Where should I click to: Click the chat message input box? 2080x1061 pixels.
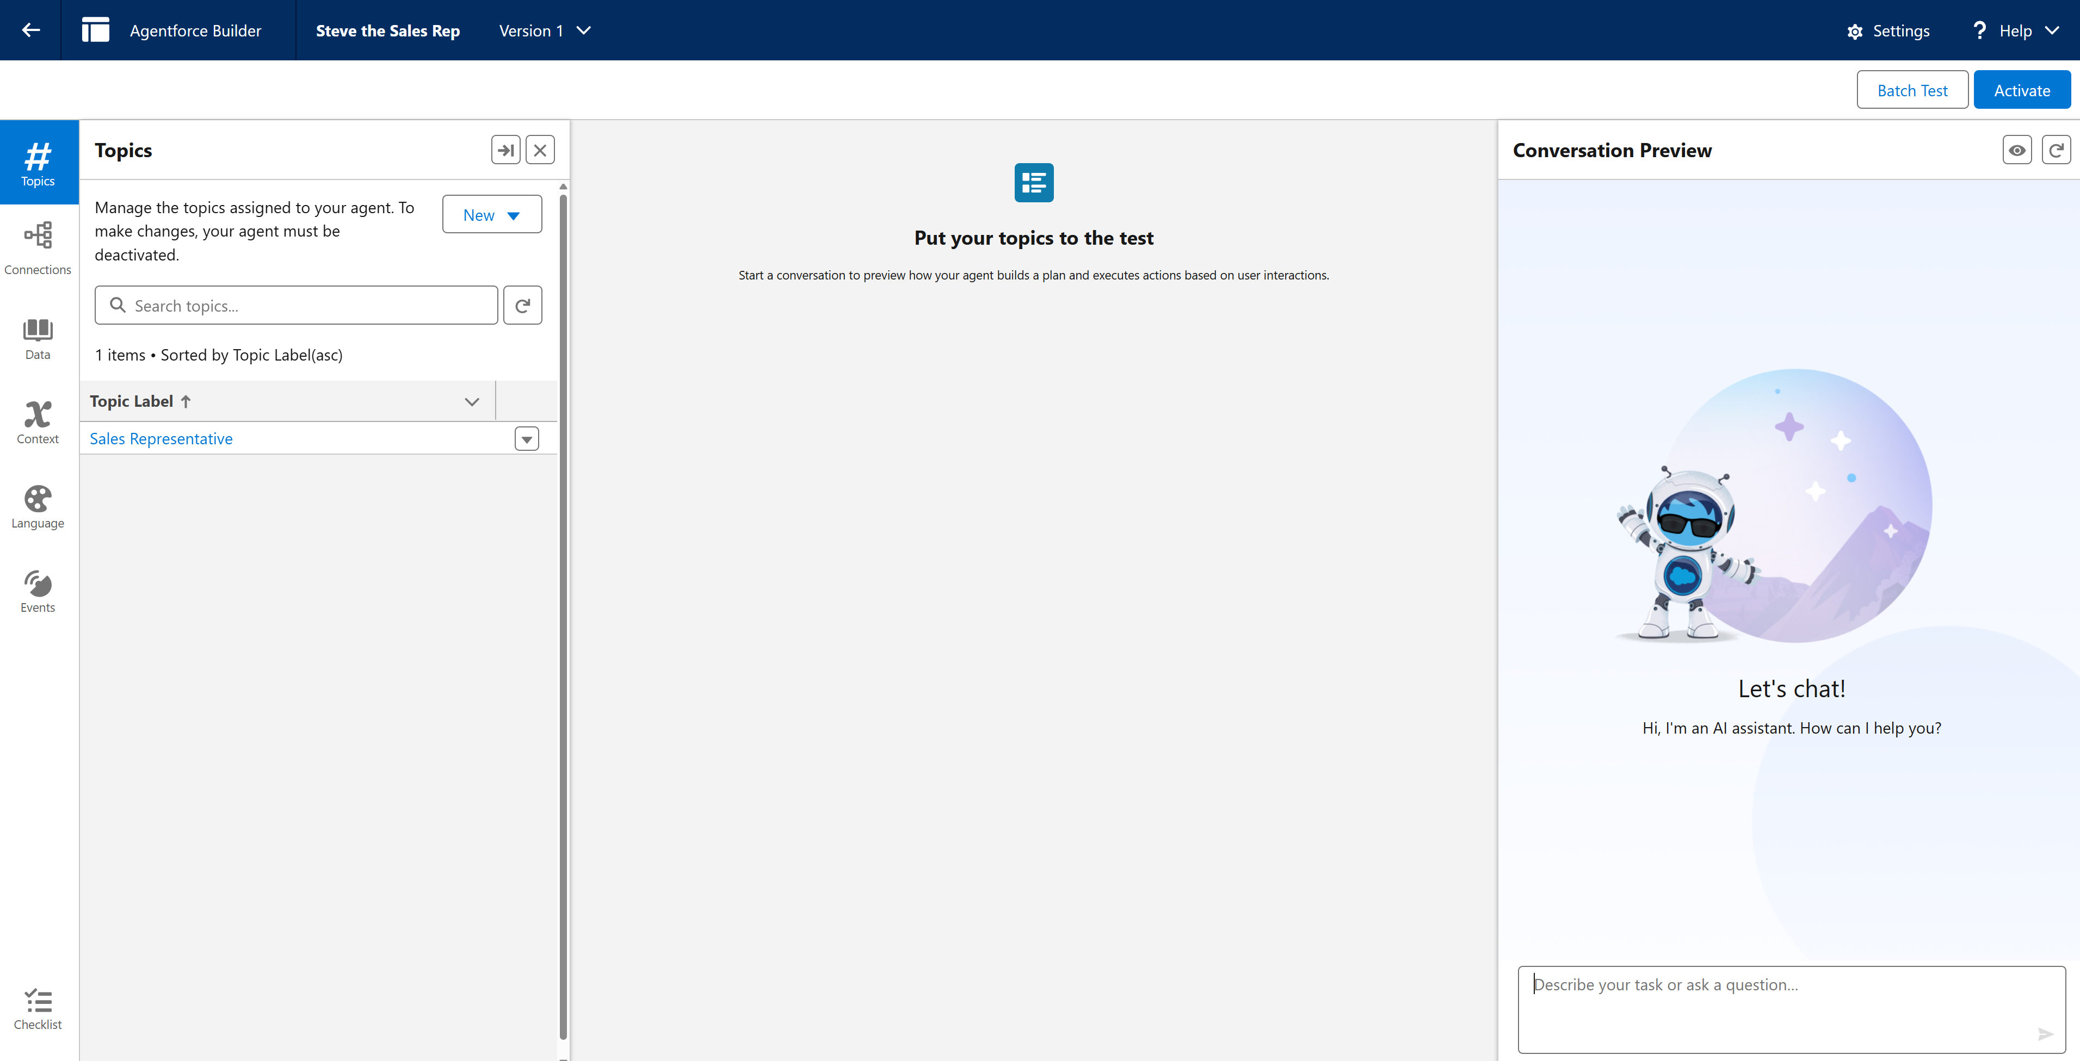[1792, 1009]
